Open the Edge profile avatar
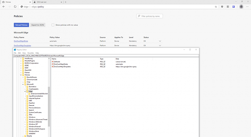251x137 pixels. tap(241, 7)
